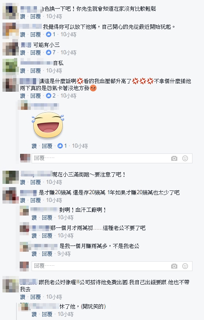
Task: Click like count icon under laughing sticker
Action: 60,146
